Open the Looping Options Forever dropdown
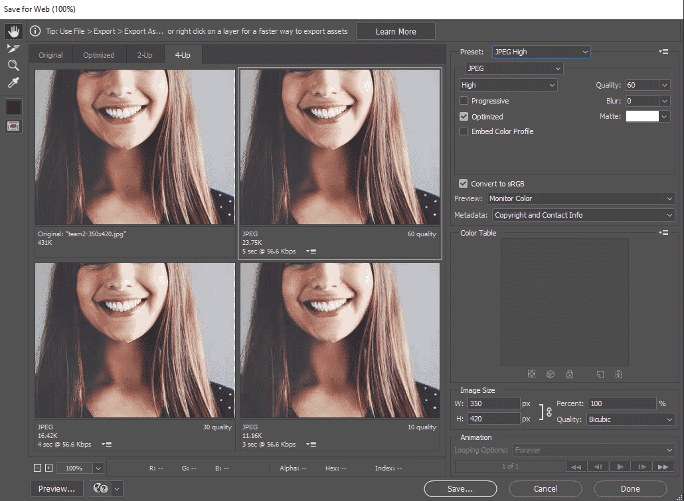 coord(594,450)
